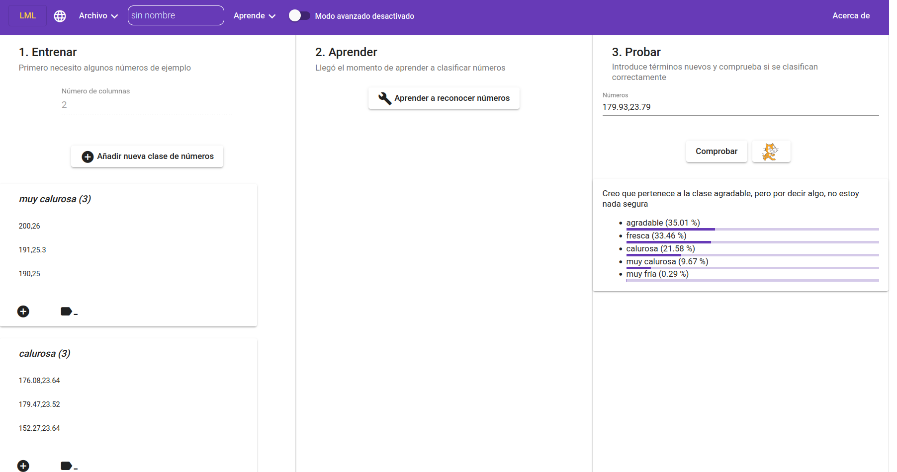This screenshot has height=472, width=897.
Task: Toggle the Modo avanzado switch
Action: (x=299, y=16)
